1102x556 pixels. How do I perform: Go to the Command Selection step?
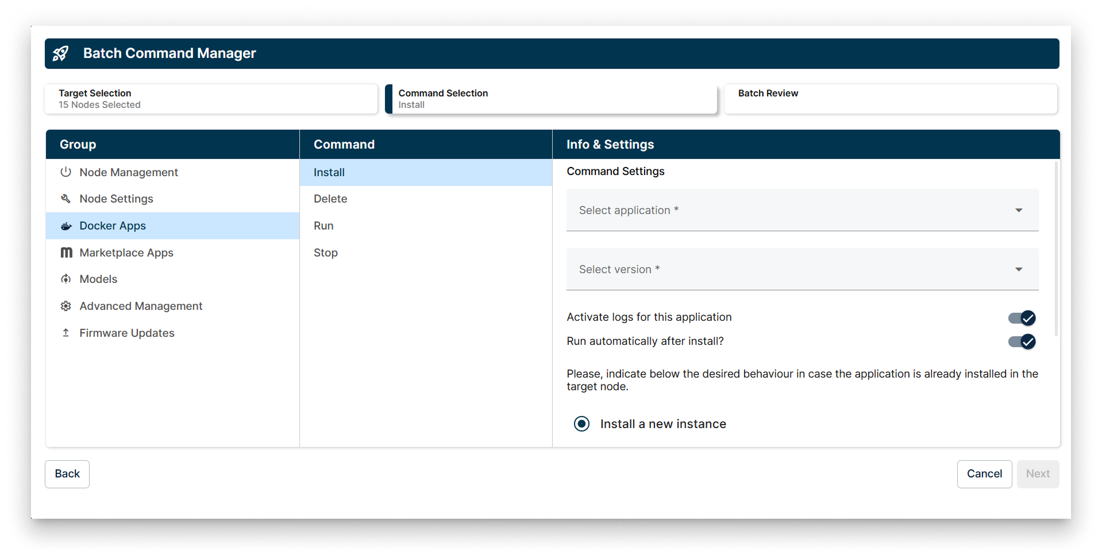tap(551, 99)
